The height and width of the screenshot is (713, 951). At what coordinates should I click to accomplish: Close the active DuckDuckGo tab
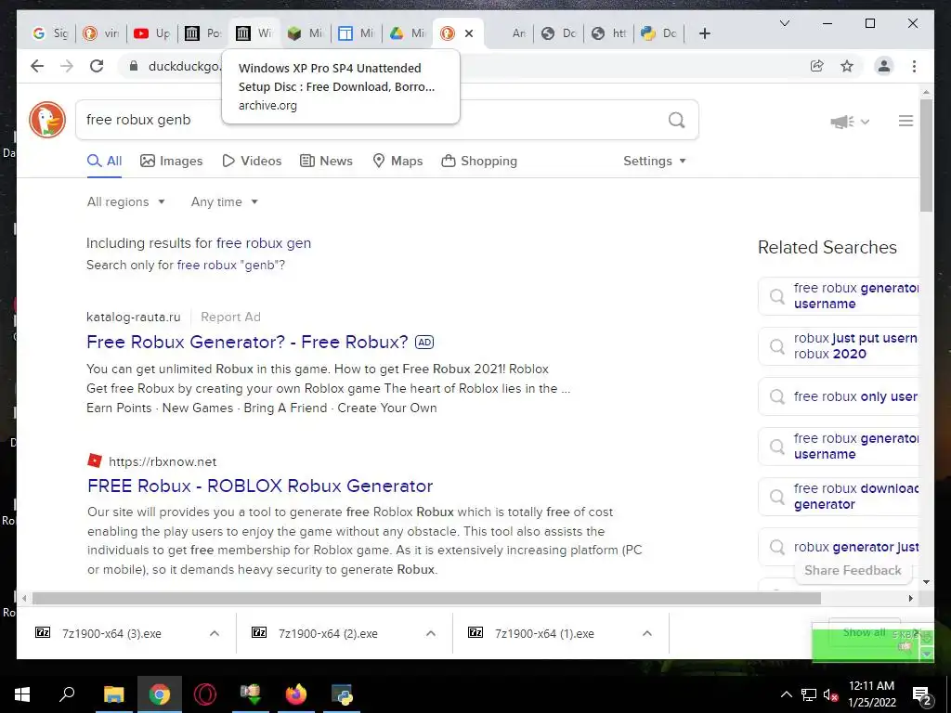(469, 33)
